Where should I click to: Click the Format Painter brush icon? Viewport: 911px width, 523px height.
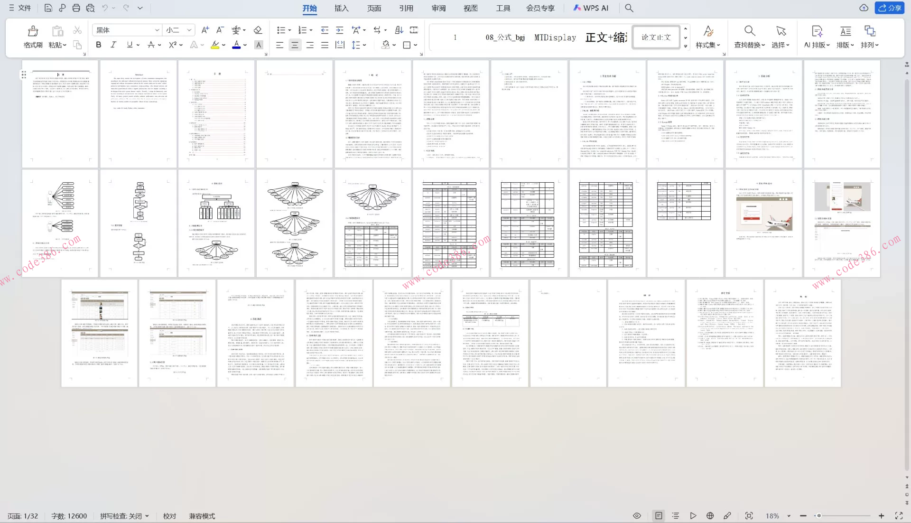pos(33,32)
